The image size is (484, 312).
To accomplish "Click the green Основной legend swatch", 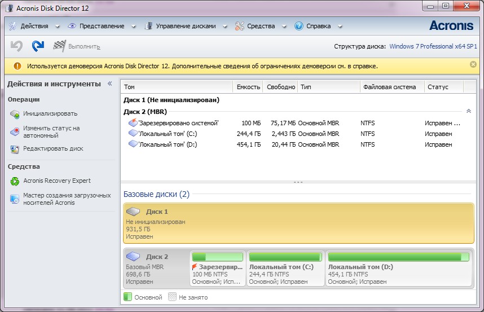I will click(x=127, y=297).
